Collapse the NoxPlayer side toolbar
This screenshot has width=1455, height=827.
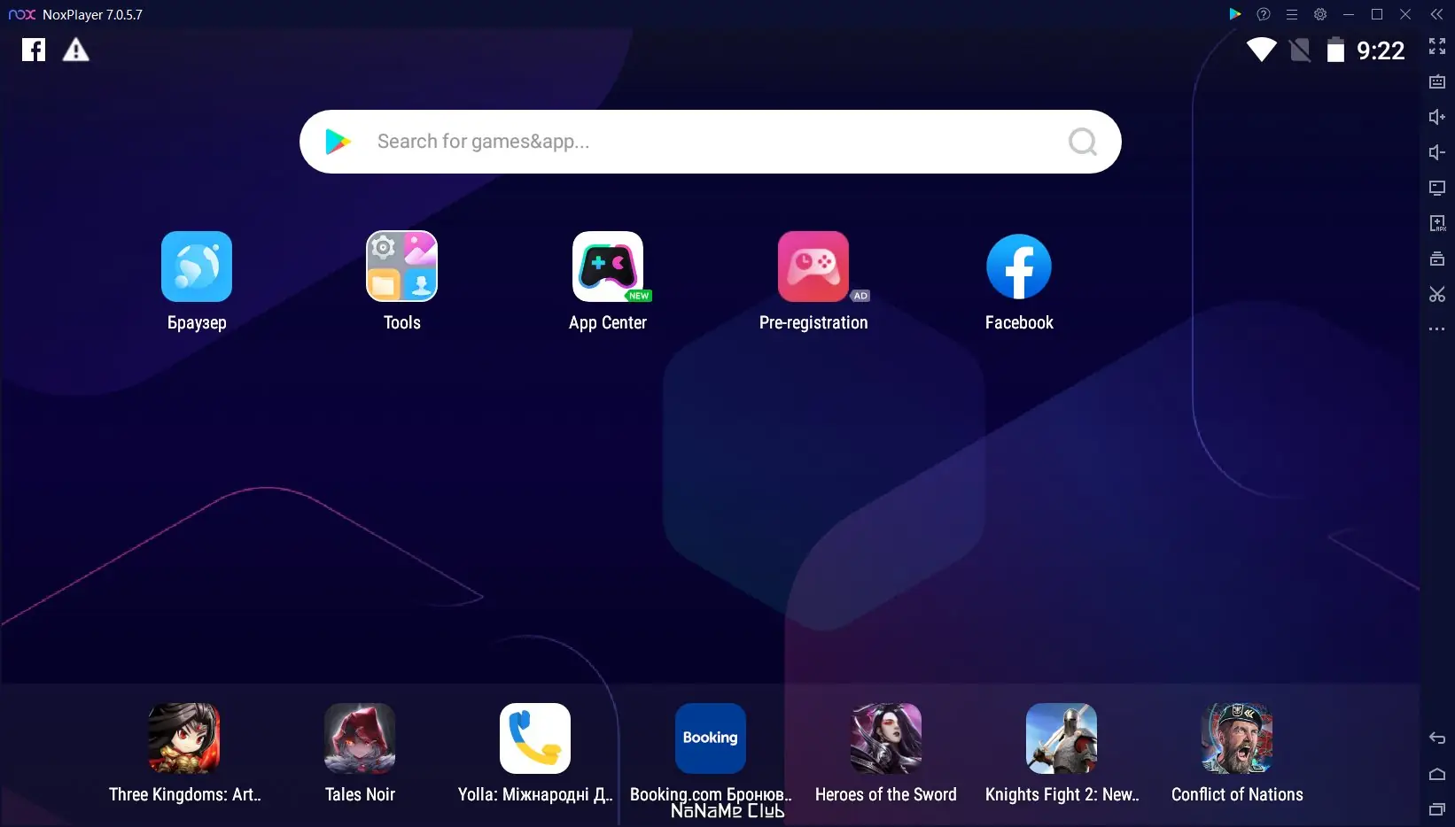pyautogui.click(x=1436, y=14)
